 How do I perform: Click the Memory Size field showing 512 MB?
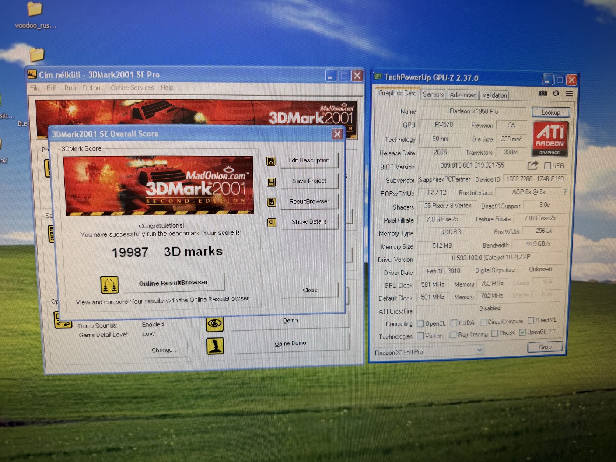442,245
